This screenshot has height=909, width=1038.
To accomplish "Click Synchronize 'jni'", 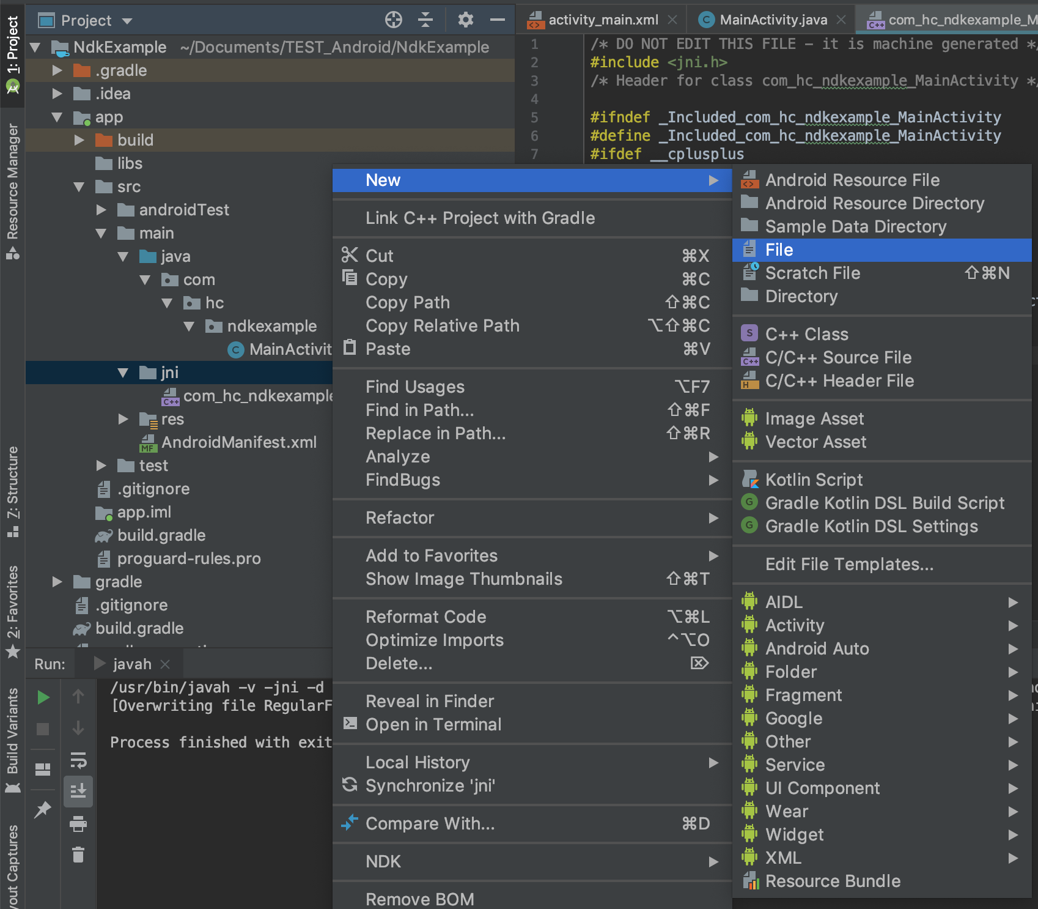I will click(532, 785).
